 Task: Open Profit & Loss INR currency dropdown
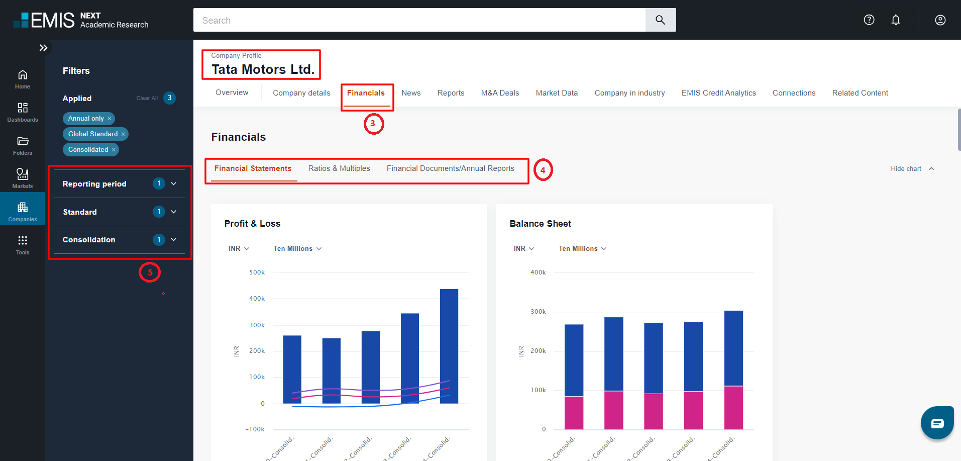[x=239, y=248]
